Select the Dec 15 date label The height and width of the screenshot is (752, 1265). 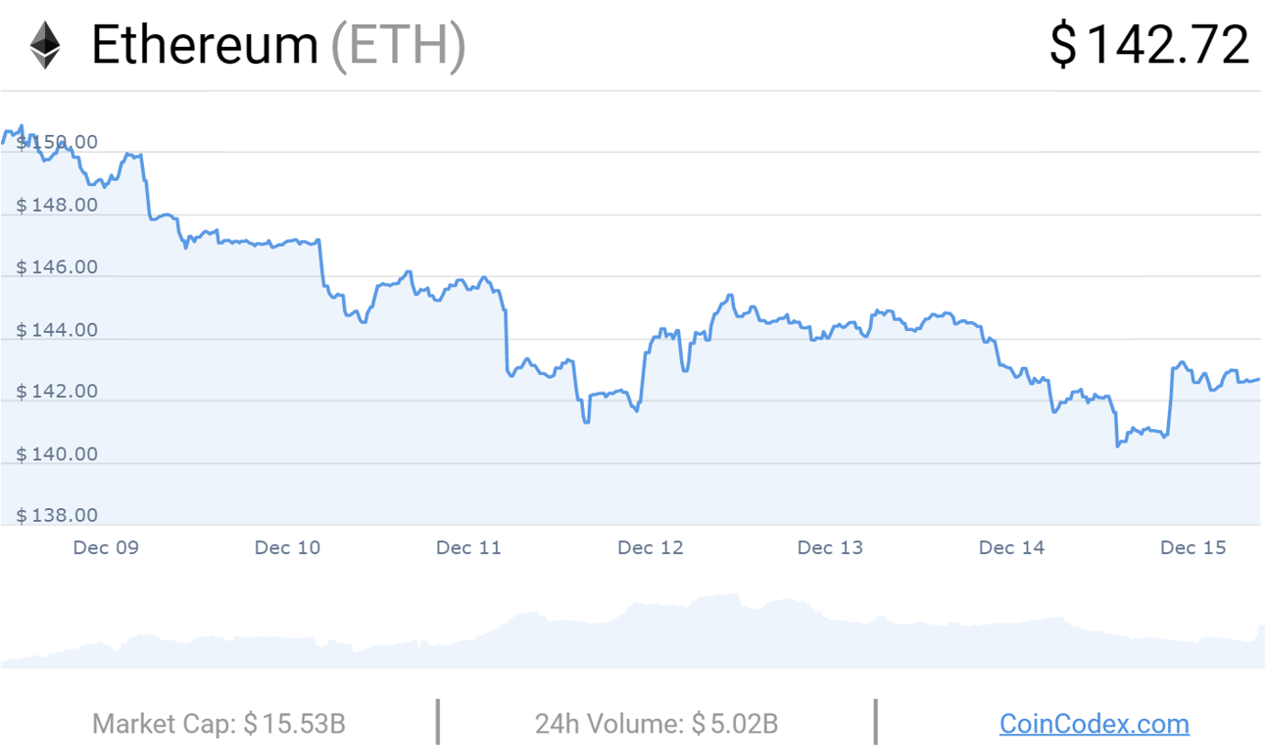1193,547
